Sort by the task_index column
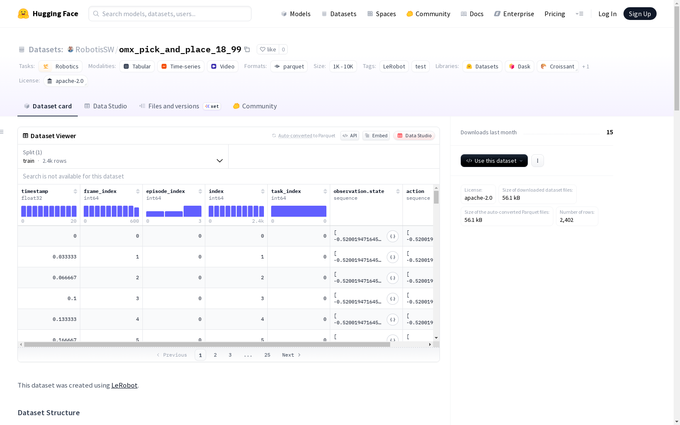Viewport: 680px width, 425px height. 325,191
